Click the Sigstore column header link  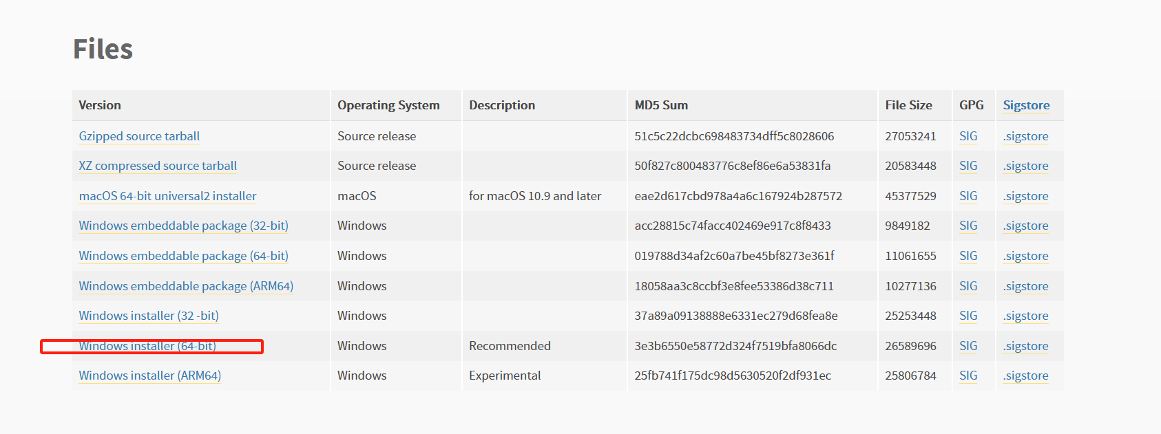(1026, 105)
